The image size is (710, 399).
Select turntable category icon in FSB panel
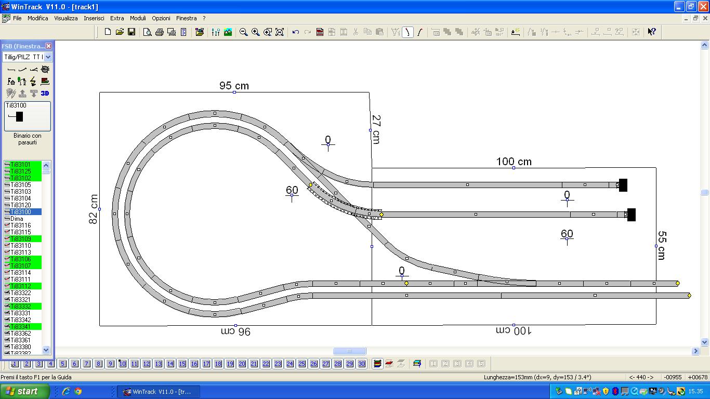point(45,69)
